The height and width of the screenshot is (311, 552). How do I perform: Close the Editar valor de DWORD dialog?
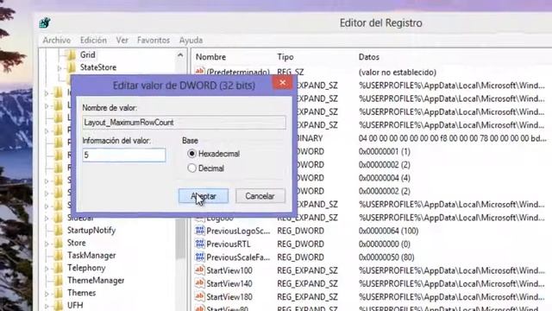[282, 83]
